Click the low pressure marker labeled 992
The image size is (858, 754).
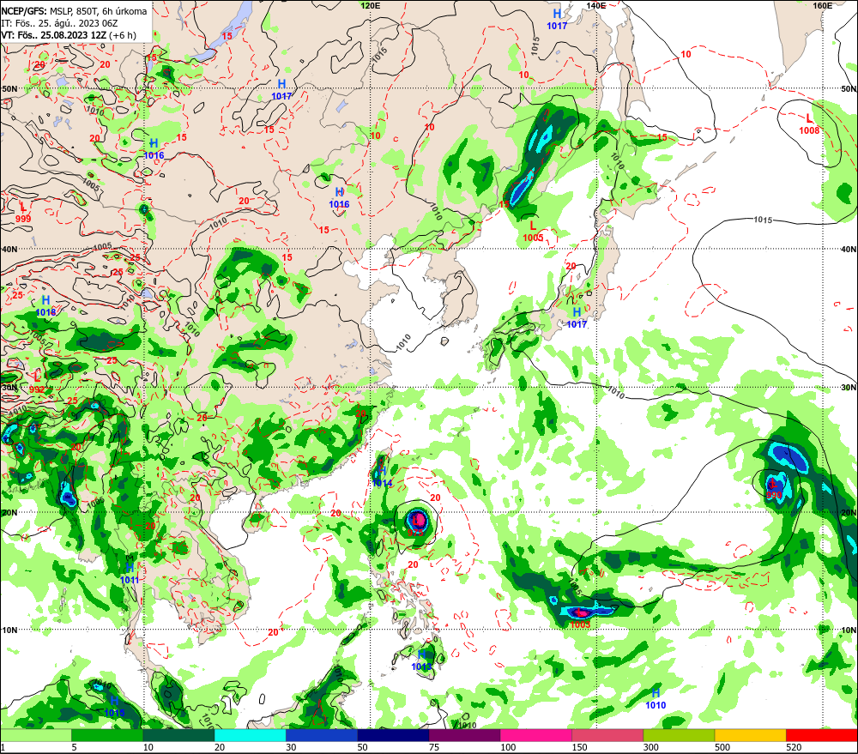[x=37, y=383]
